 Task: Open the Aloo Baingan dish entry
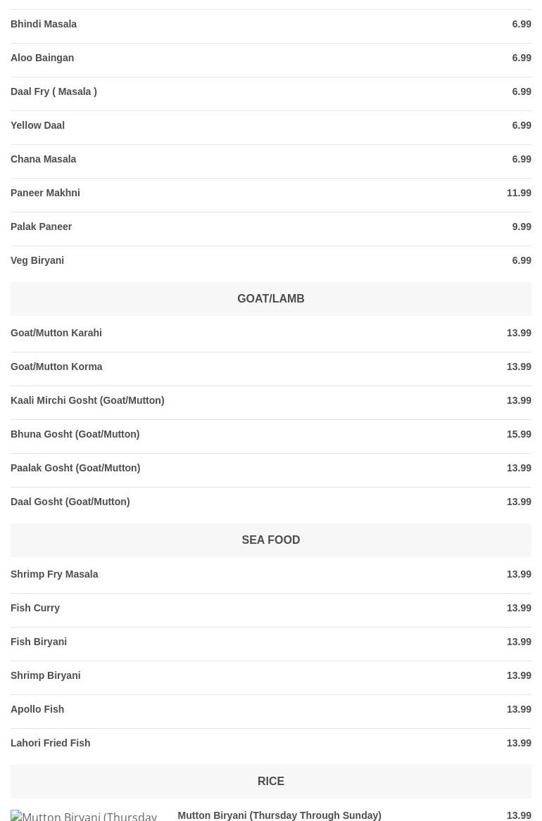click(x=42, y=58)
